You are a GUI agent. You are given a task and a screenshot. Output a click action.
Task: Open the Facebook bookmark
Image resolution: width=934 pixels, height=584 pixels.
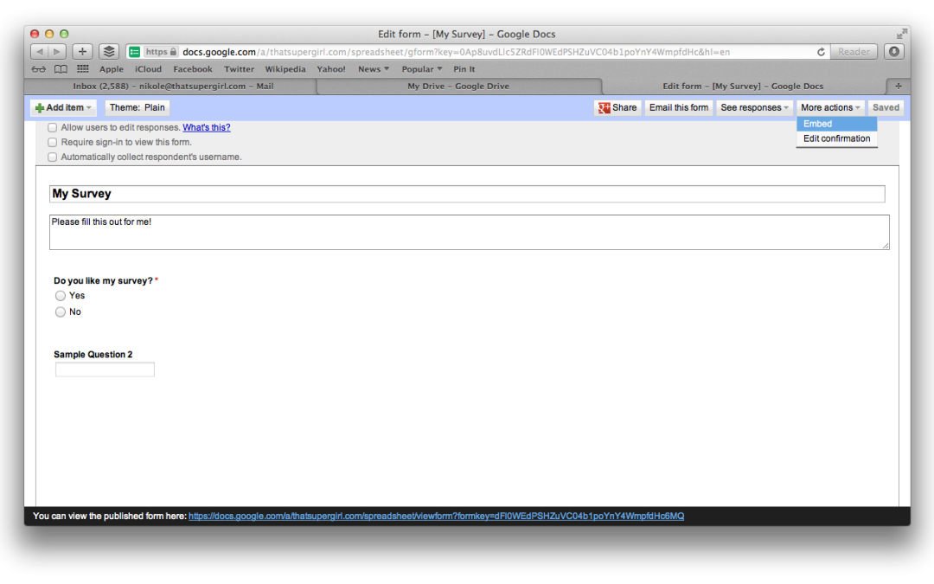(192, 69)
